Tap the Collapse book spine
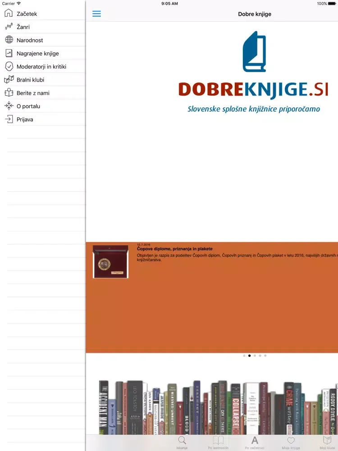Viewport: 338px width, 451px height. (235, 409)
